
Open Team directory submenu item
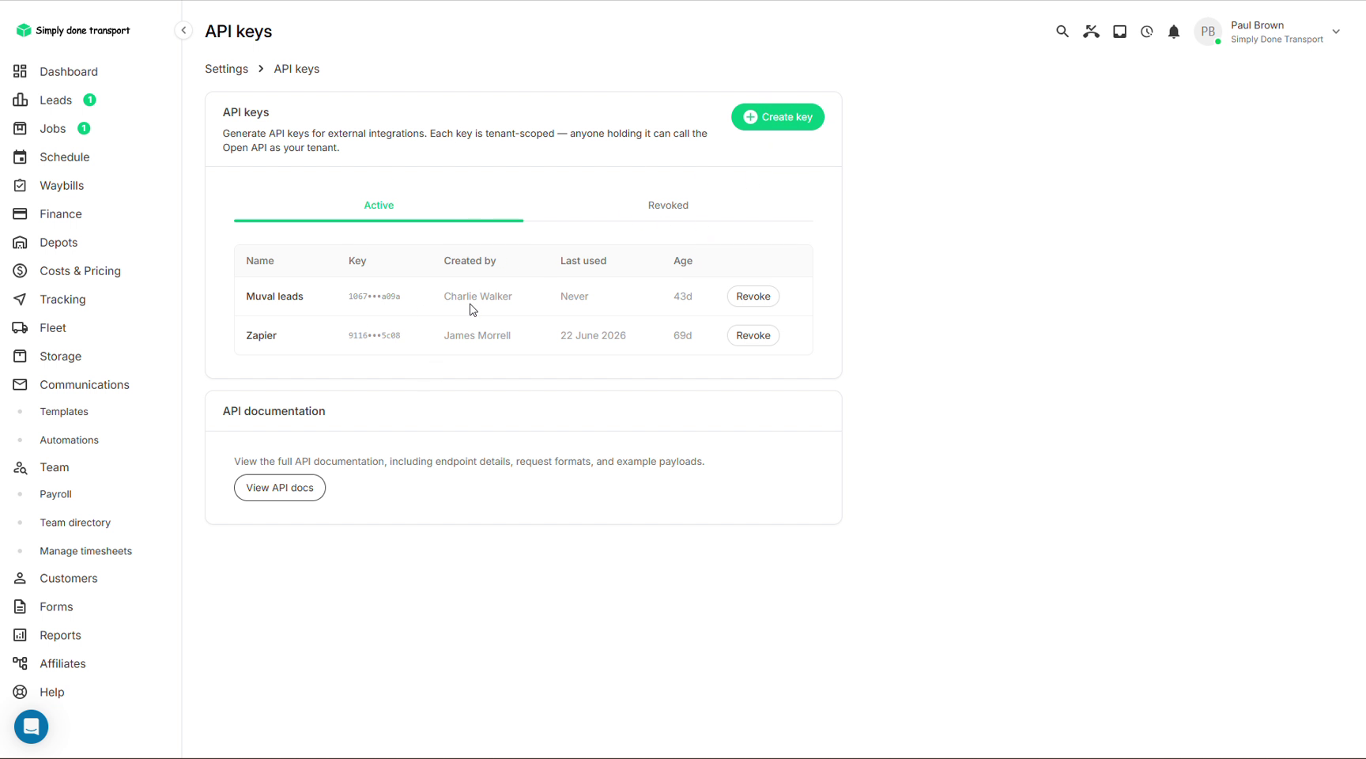75,523
